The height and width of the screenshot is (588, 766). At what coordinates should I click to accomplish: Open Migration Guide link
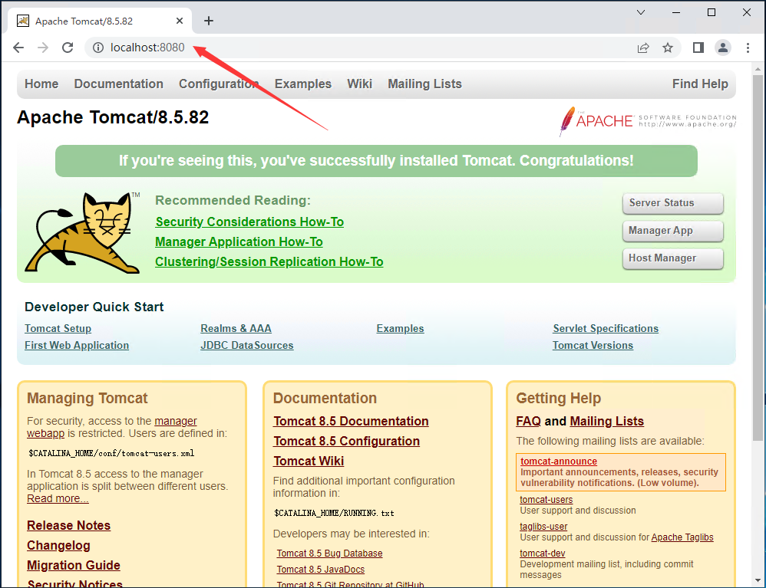point(74,566)
